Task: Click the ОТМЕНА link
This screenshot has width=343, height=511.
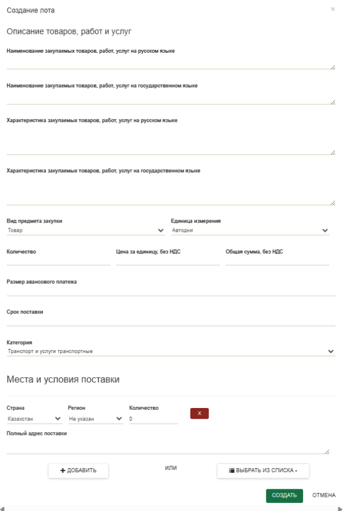Action: [x=324, y=496]
